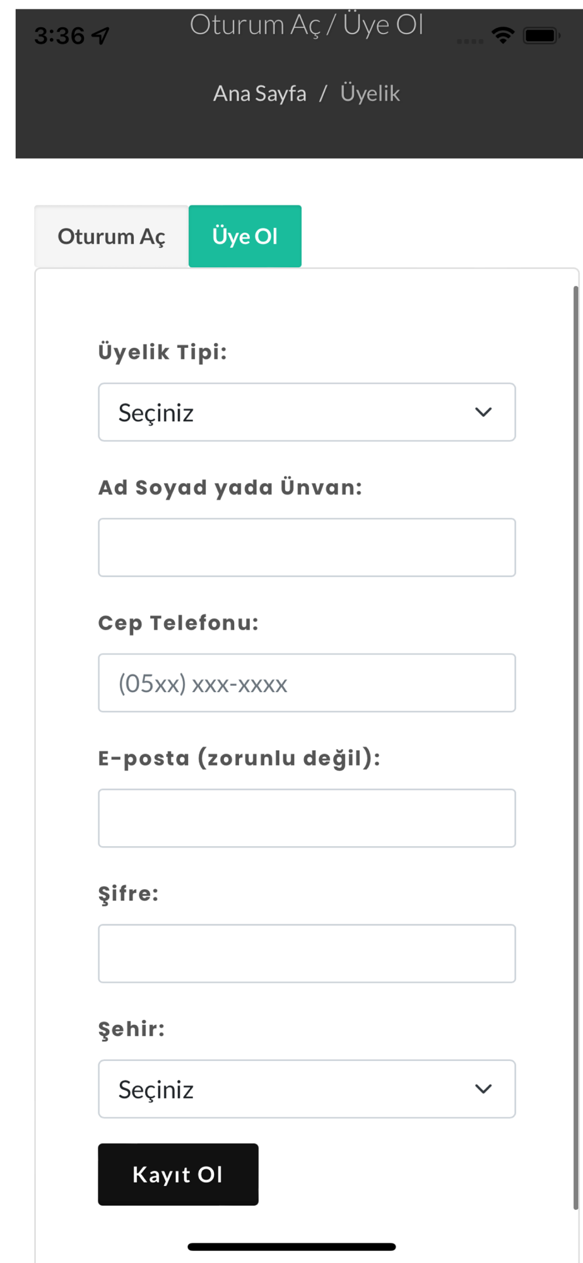Screen dimensions: 583x1263
Task: Expand the Şehir city dropdown
Action: point(307,1089)
